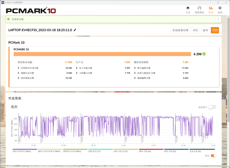This screenshot has height=168, width=230.
Task: Select GPU 内存时钟频率 (MHz) legend color
Action: 50,149
